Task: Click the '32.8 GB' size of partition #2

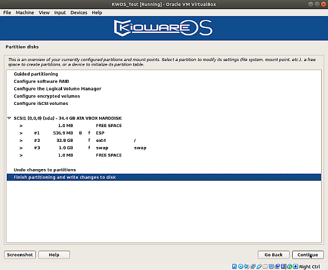Action: click(x=65, y=140)
